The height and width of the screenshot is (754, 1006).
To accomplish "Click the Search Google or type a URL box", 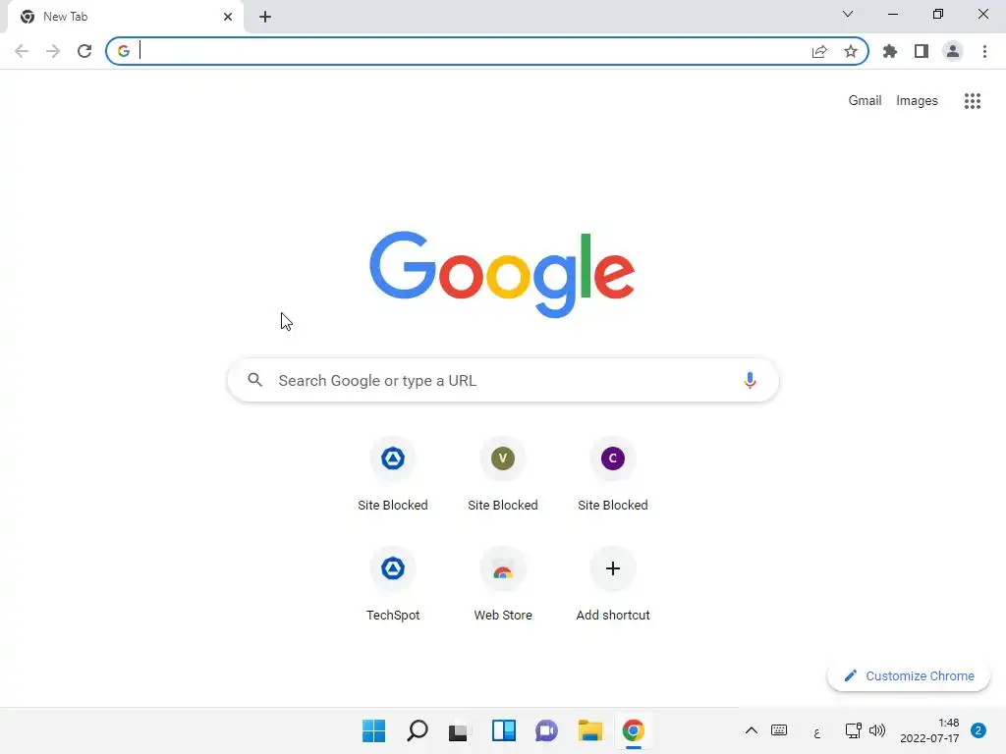I will click(503, 380).
